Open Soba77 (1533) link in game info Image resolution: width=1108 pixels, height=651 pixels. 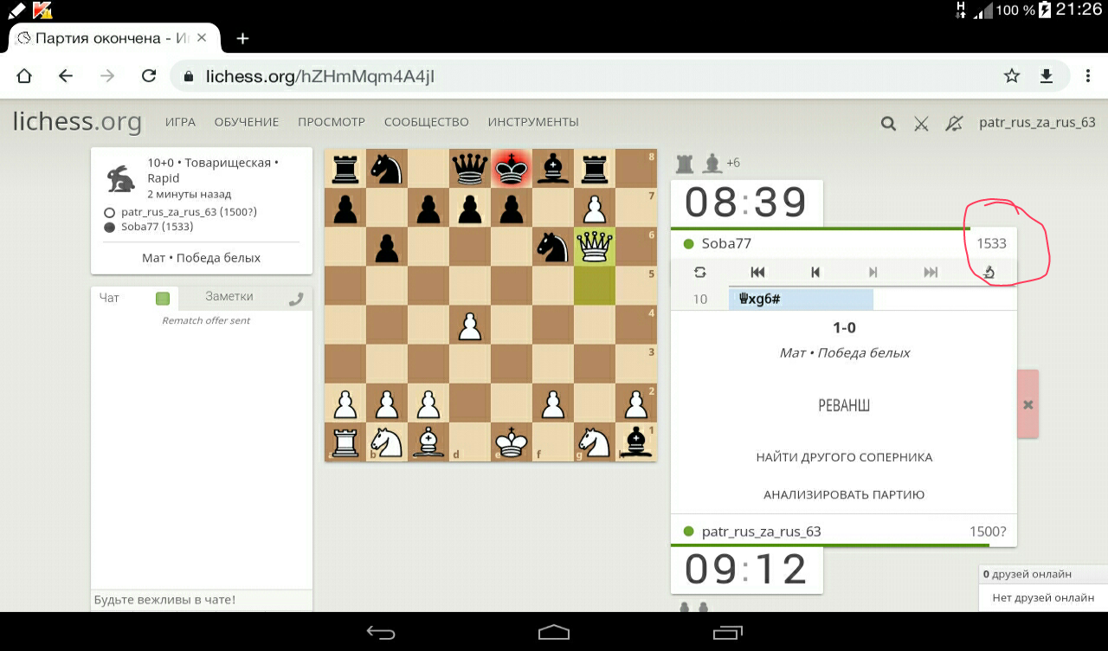coord(158,227)
